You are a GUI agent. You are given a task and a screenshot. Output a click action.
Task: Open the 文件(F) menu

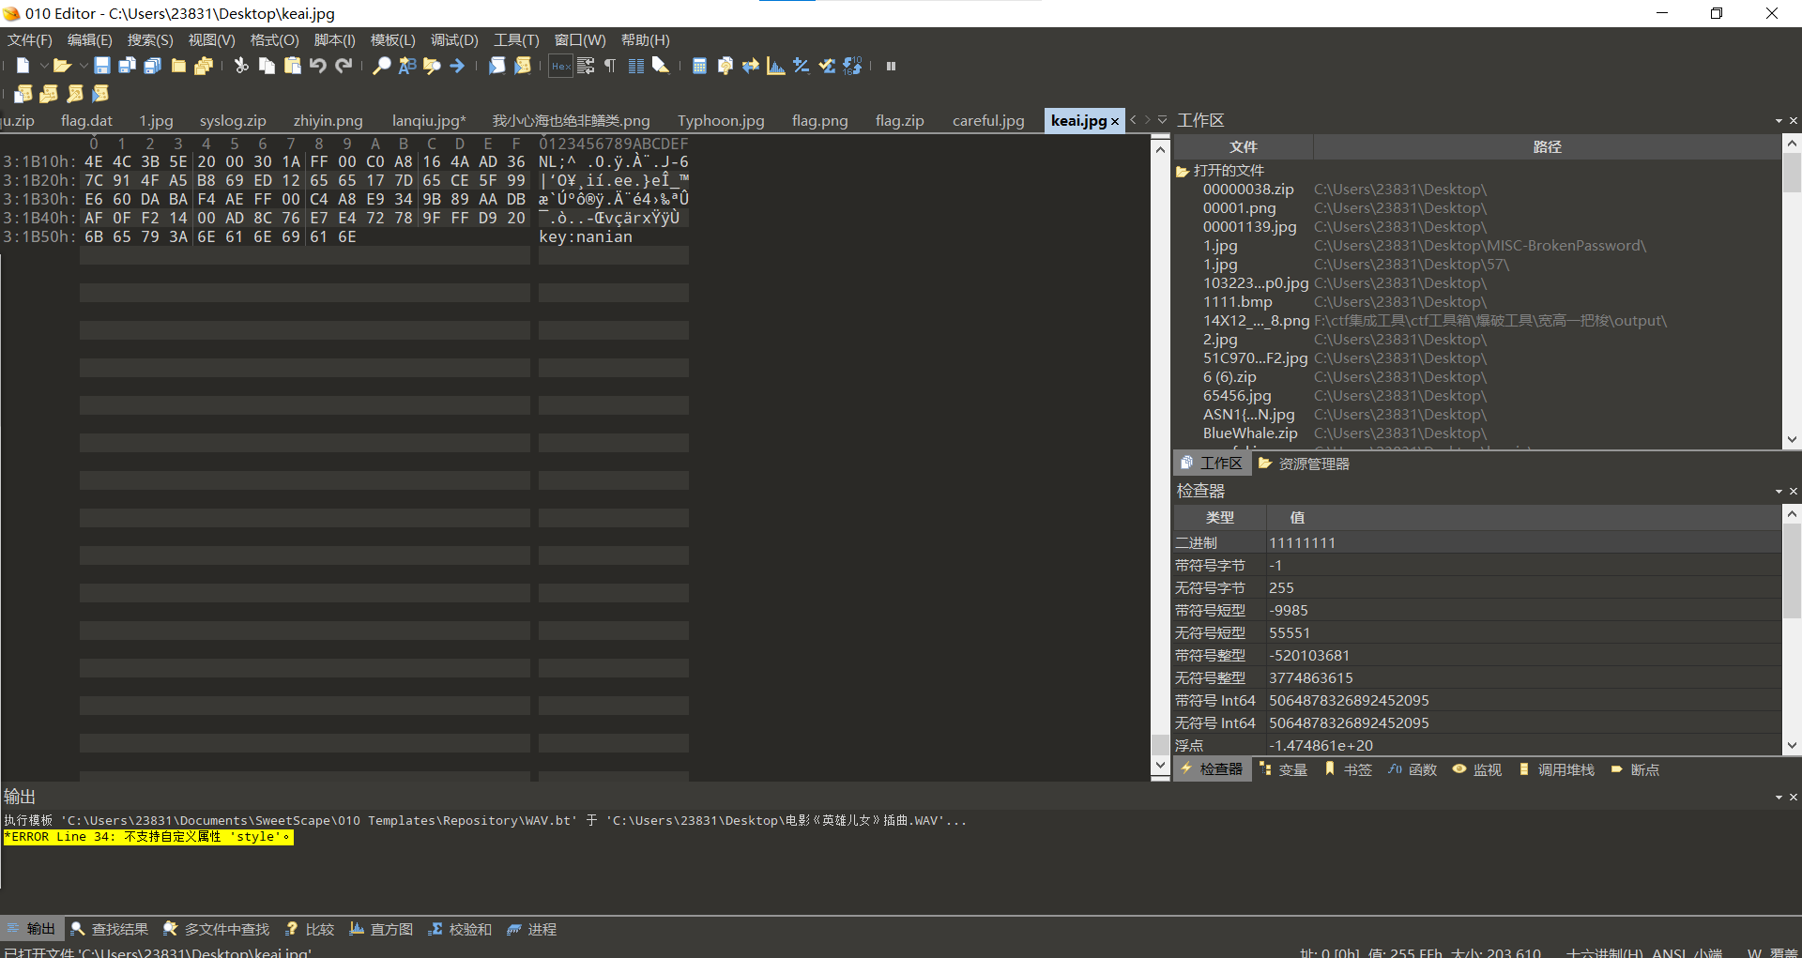(30, 40)
